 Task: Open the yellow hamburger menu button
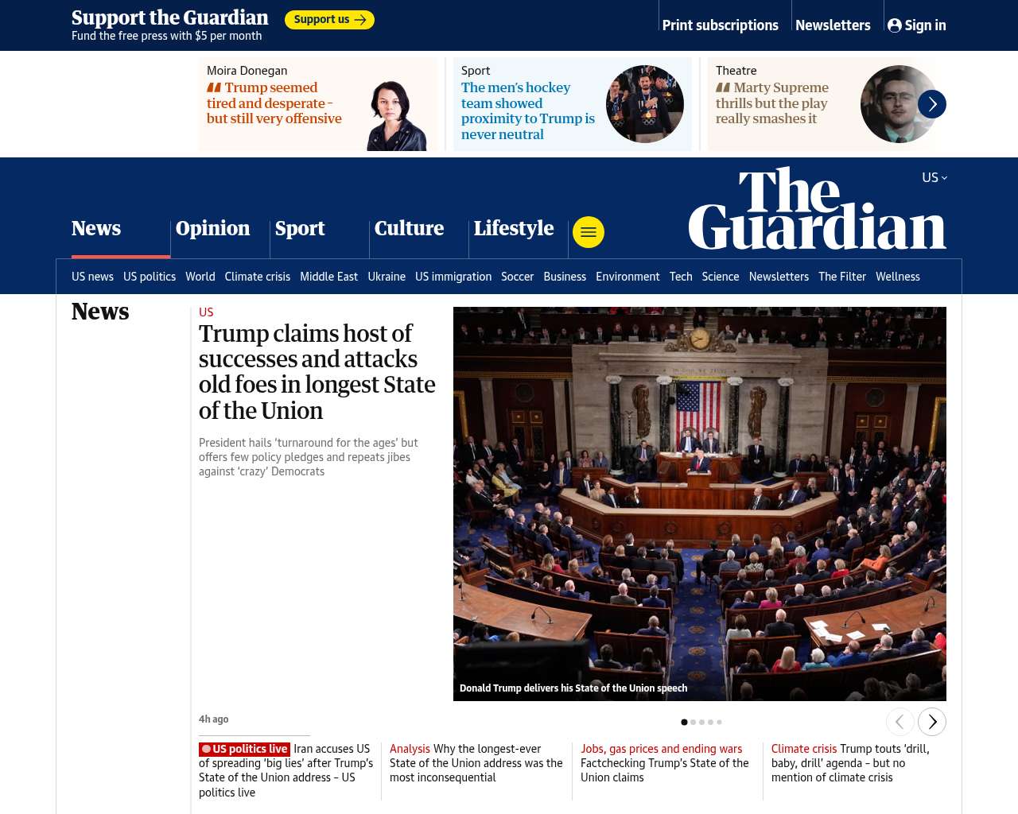pyautogui.click(x=589, y=232)
